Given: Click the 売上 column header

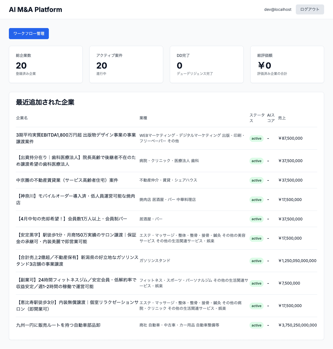Looking at the screenshot, I should 282,118.
